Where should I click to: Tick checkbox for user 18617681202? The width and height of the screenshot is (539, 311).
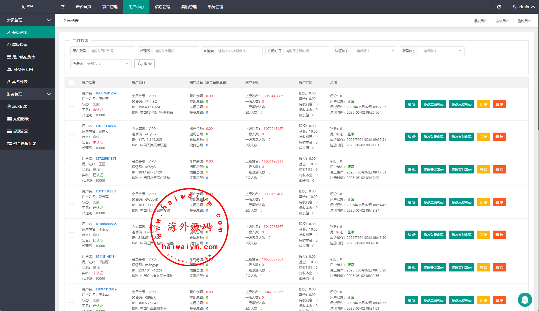tap(71, 104)
